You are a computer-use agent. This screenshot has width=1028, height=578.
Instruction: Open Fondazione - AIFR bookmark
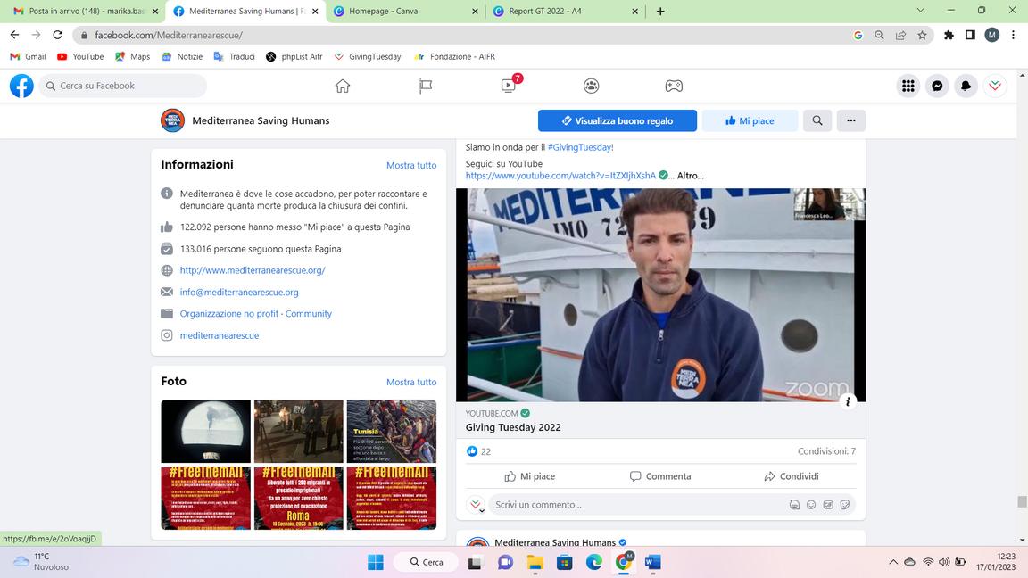(454, 57)
